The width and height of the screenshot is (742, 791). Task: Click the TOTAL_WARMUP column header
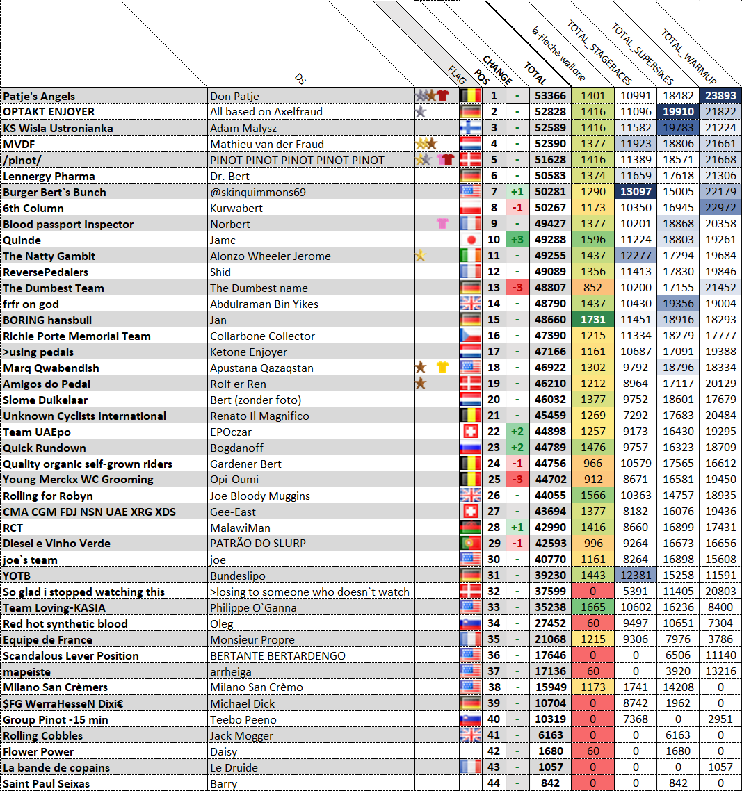pos(688,56)
